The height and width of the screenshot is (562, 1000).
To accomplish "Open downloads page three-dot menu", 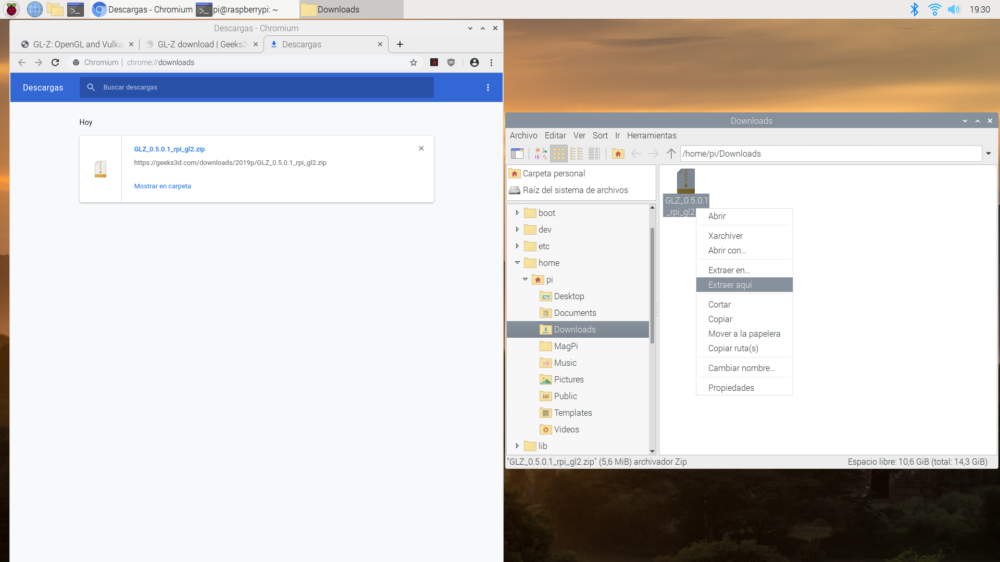I will coord(488,87).
